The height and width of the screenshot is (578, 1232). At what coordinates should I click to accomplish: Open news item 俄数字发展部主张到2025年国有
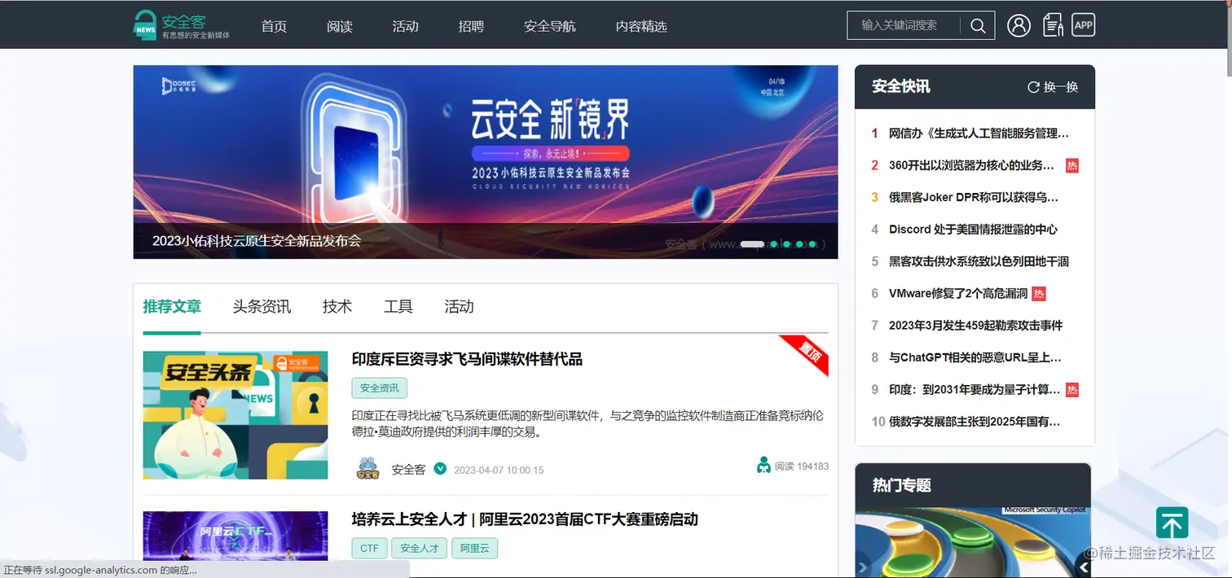pos(975,422)
